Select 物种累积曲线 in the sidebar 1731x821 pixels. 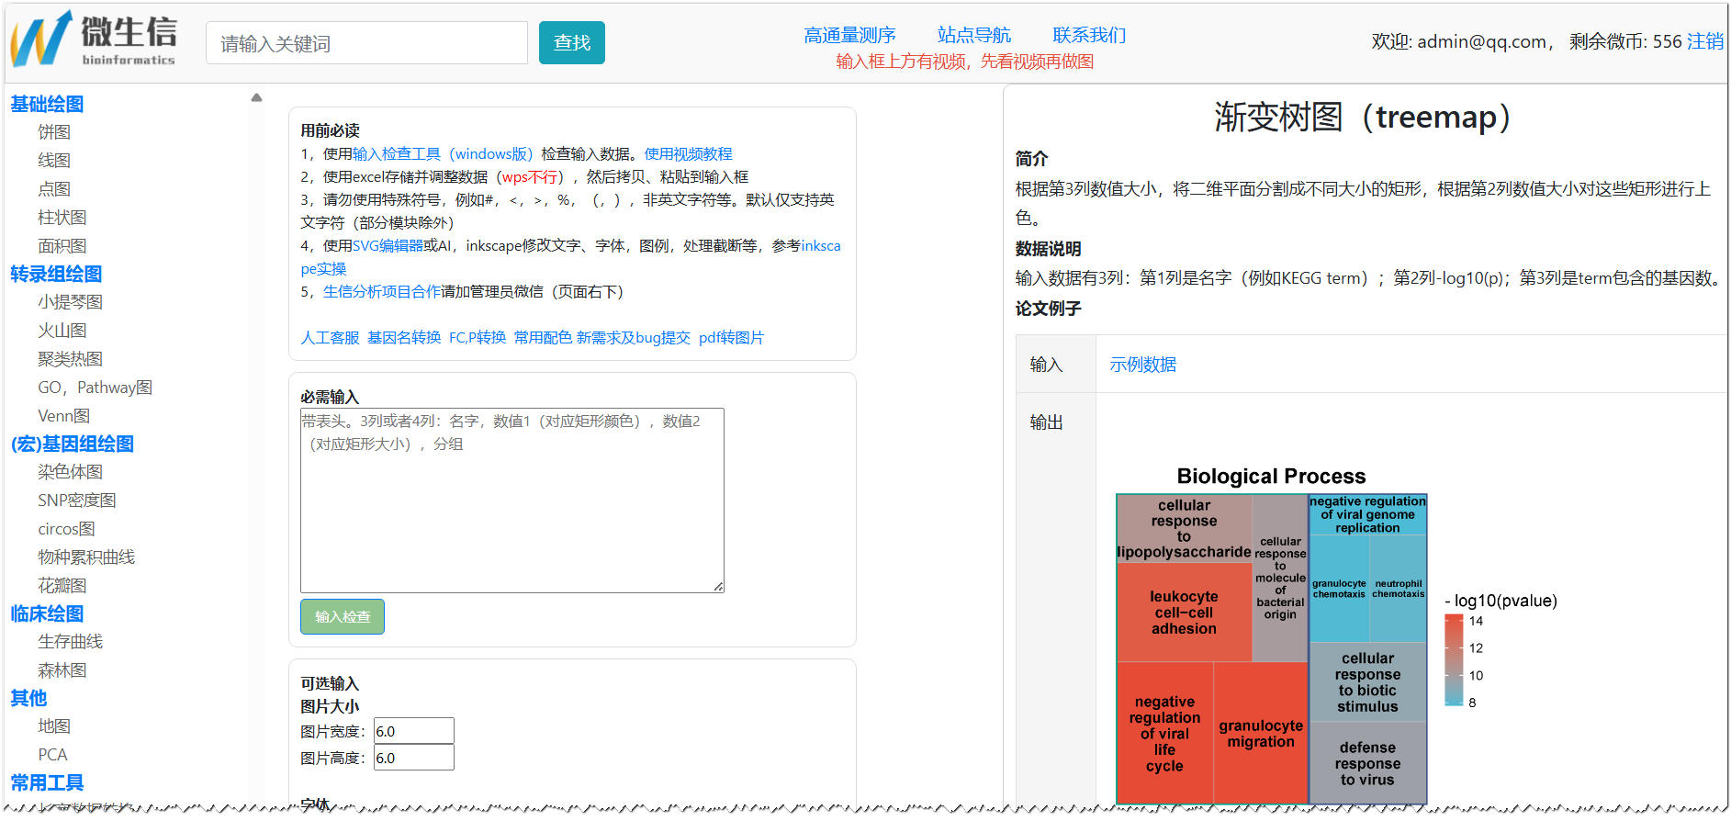(86, 557)
